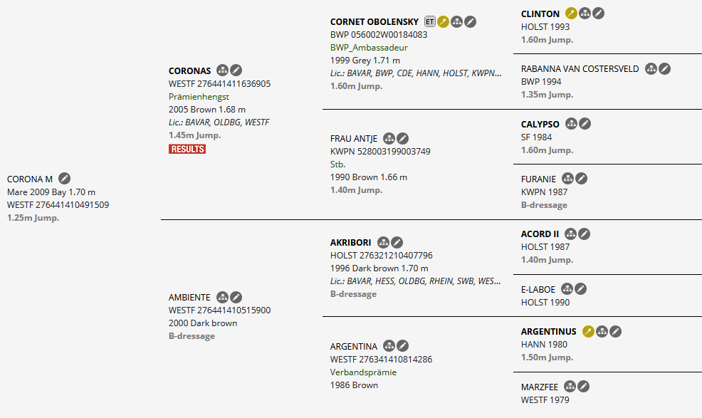Edit ARGENTINA via its pencil icon

tap(402, 345)
